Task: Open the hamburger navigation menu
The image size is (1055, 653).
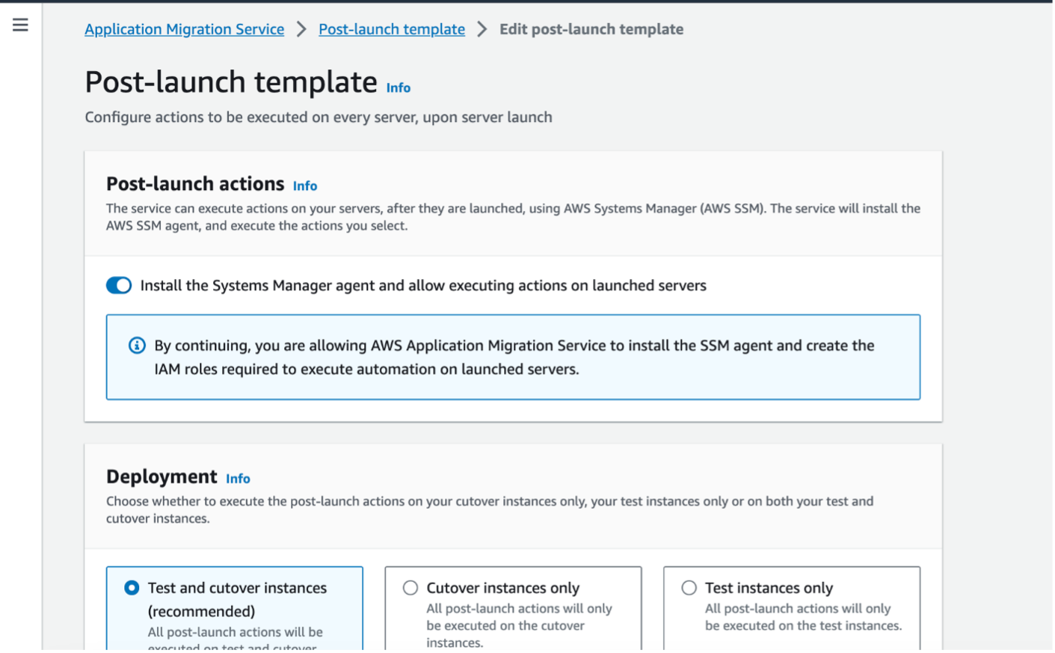Action: pos(20,25)
